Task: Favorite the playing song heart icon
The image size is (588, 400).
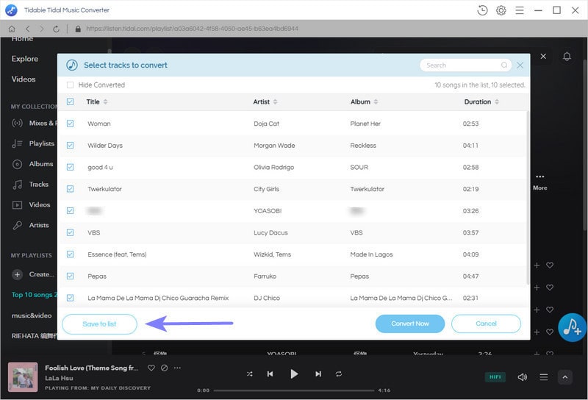Action: [x=151, y=368]
